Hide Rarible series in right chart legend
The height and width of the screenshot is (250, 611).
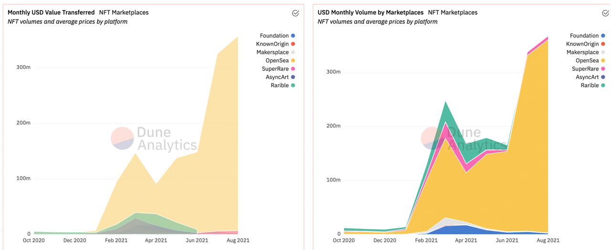coord(590,86)
